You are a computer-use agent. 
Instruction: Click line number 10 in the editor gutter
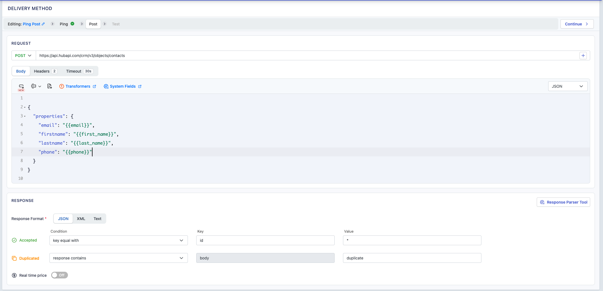coord(21,178)
